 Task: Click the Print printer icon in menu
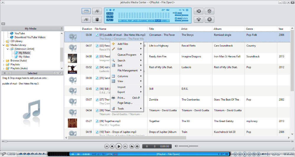[113, 98]
